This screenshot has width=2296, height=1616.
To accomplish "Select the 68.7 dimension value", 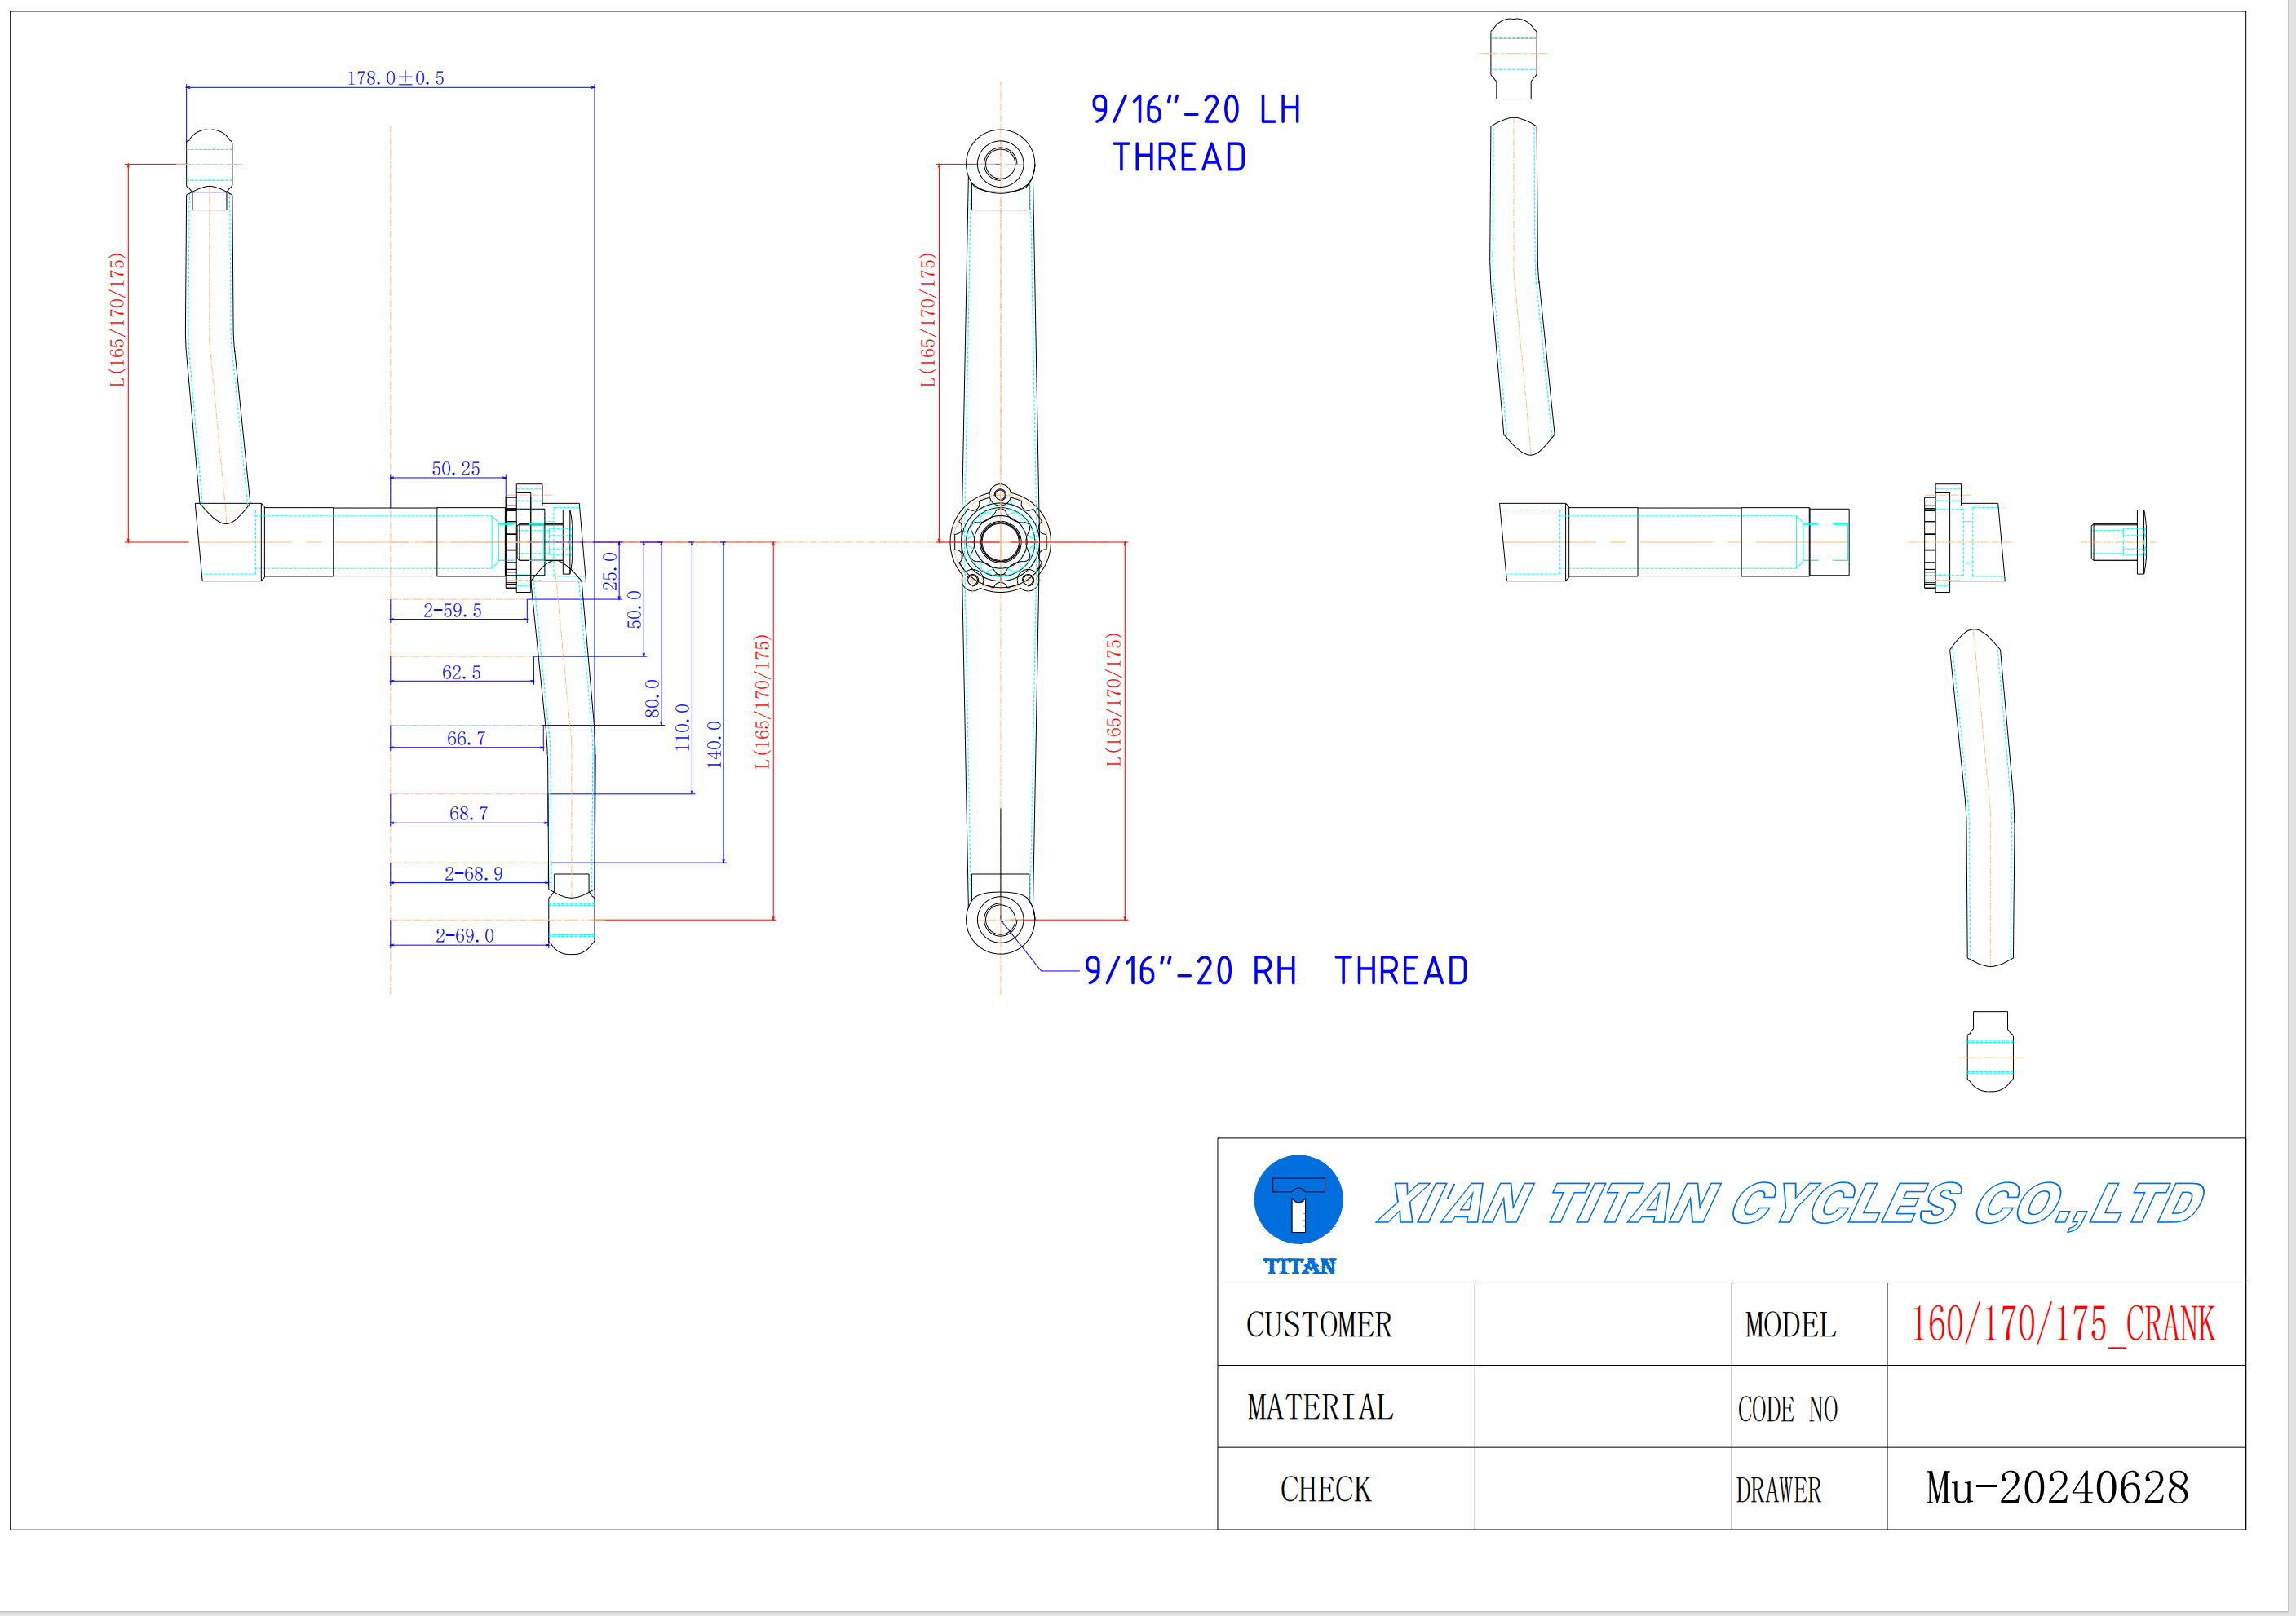I will coord(468,814).
